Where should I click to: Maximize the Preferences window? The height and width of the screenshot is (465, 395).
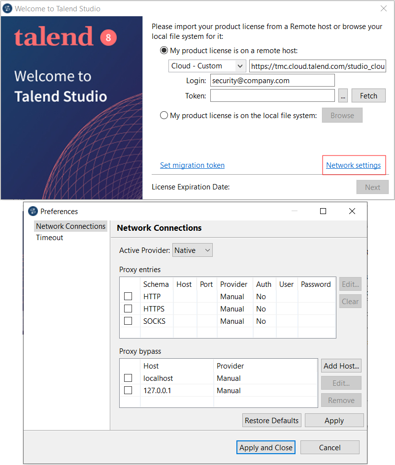click(323, 211)
